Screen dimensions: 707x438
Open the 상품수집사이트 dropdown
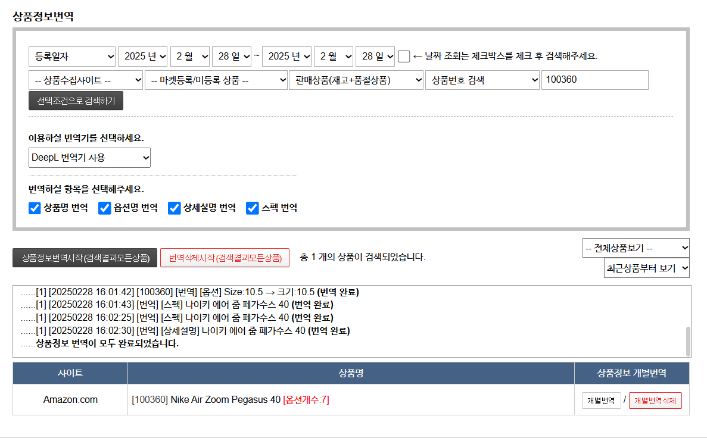pyautogui.click(x=86, y=80)
